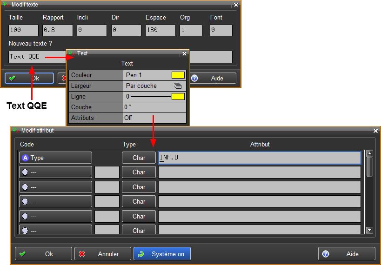Click the layers icon in the Largeur row
The height and width of the screenshot is (265, 381).
click(x=177, y=86)
